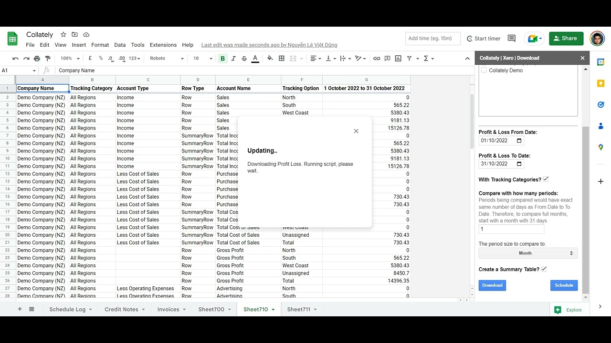Open Google Keep in side panel
The image size is (611, 343).
600,83
